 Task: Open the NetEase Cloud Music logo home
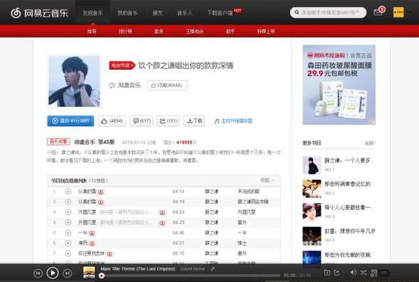tap(40, 13)
